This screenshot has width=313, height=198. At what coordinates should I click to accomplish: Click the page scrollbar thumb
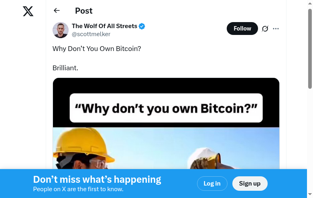pos(310,48)
